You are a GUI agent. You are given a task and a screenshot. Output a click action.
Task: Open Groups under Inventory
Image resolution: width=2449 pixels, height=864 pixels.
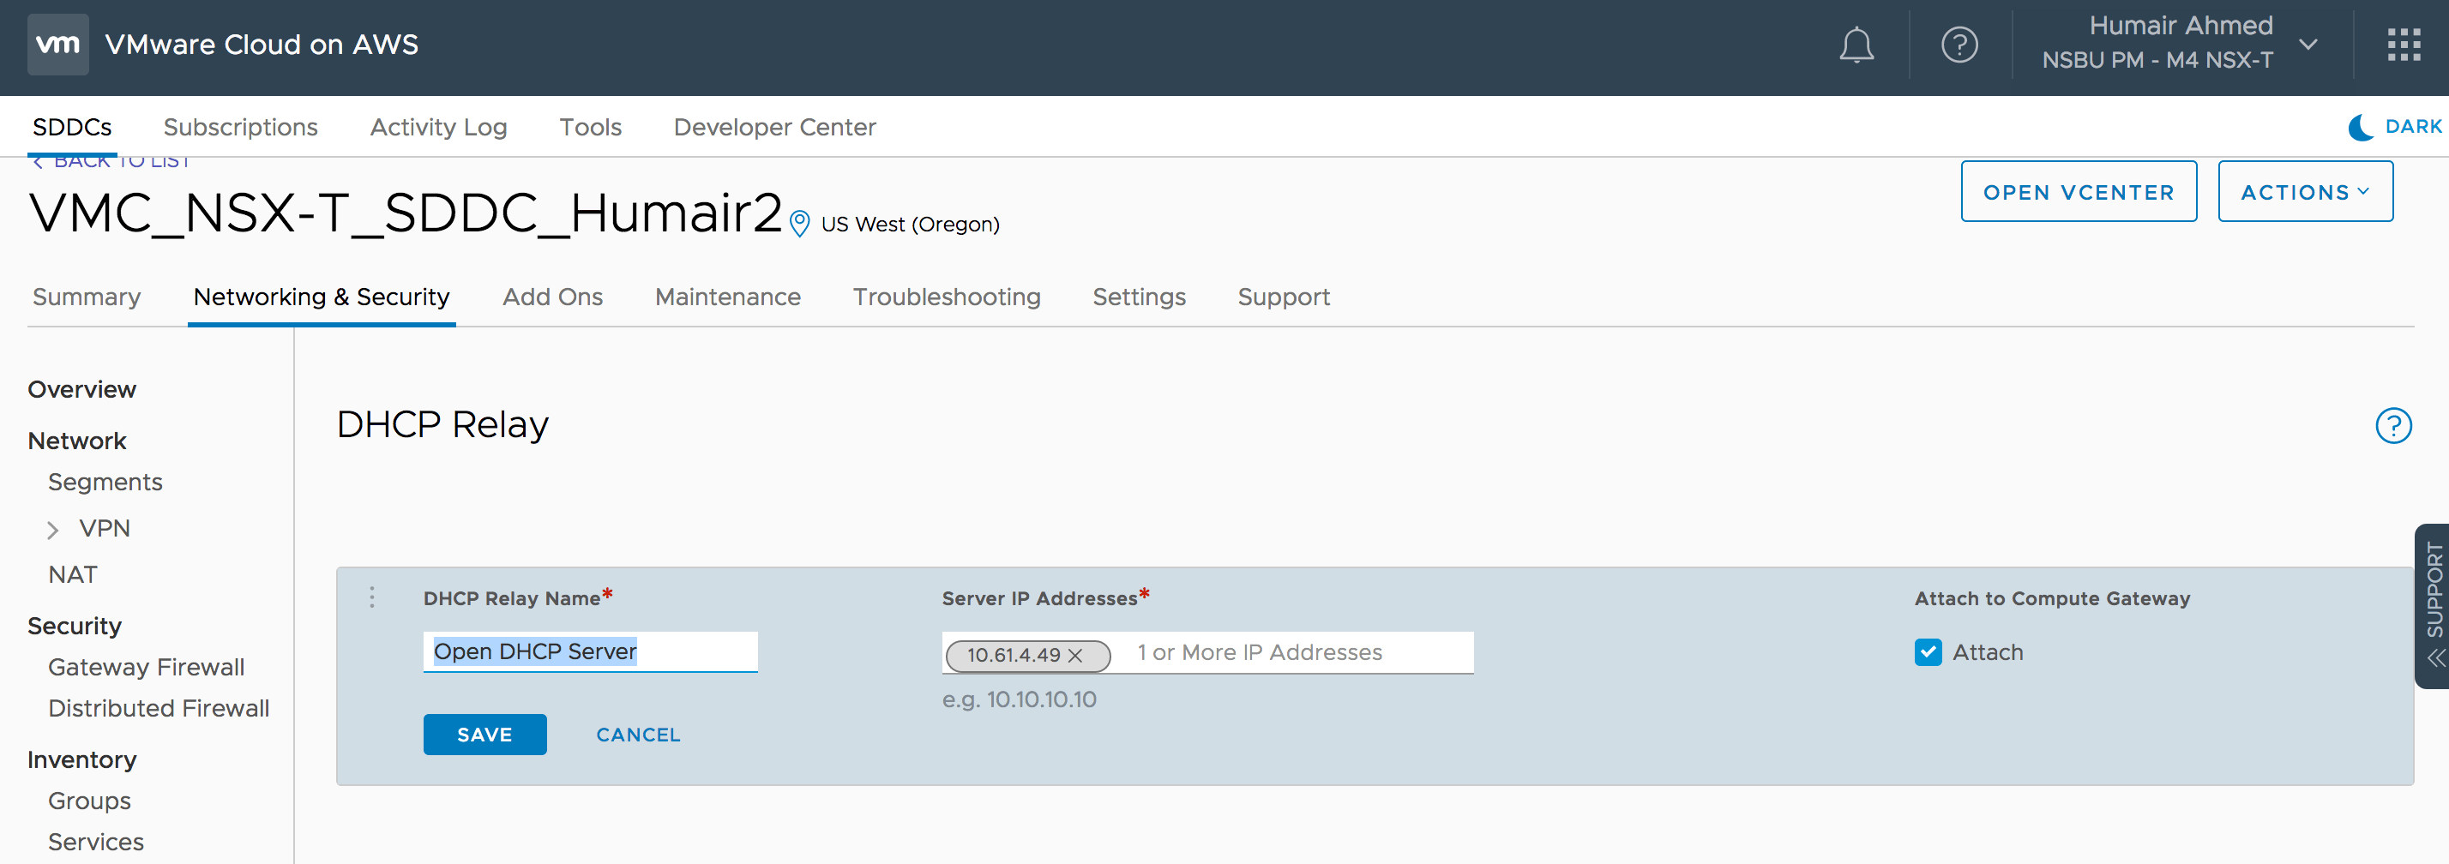tap(89, 801)
